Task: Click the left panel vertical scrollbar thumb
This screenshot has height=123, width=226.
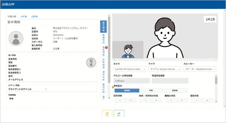Action: pos(109,50)
